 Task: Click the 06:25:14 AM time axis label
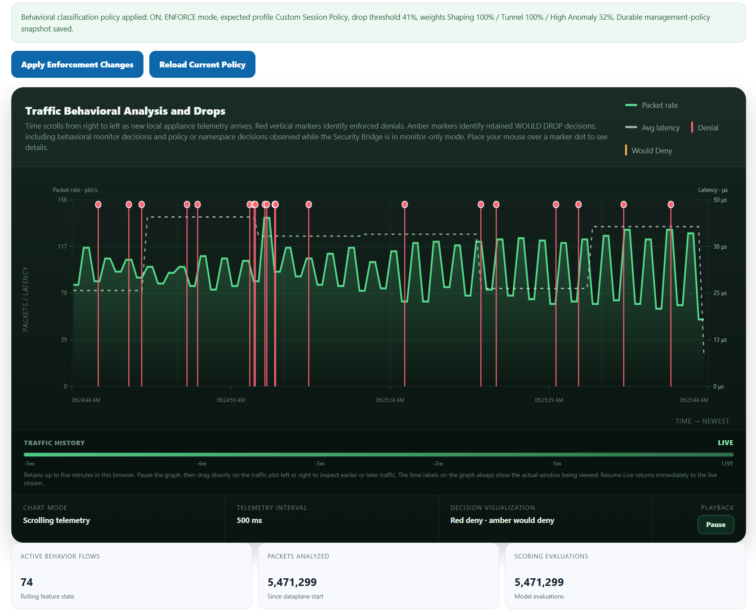390,400
